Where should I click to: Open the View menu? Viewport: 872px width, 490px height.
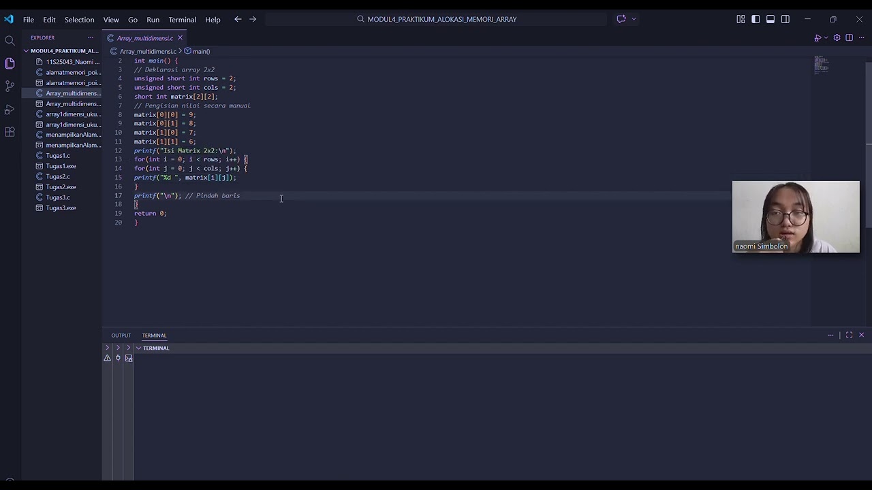click(x=111, y=19)
